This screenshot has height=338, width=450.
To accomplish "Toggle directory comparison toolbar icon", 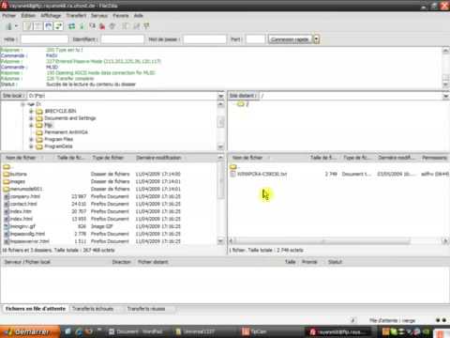I will coord(136,26).
